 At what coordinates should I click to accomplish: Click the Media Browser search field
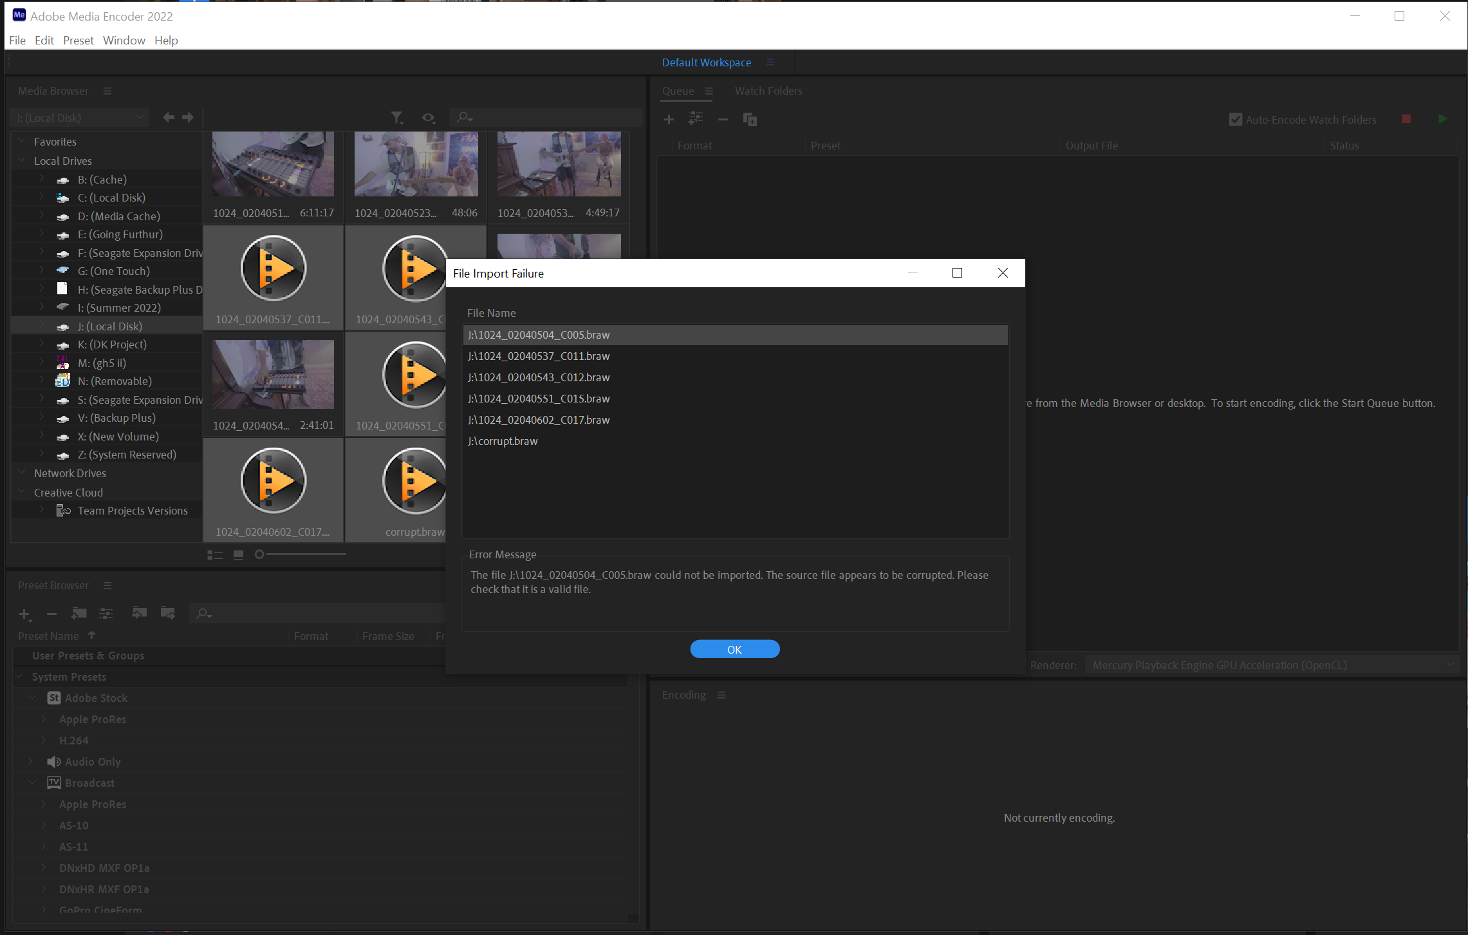[546, 117]
